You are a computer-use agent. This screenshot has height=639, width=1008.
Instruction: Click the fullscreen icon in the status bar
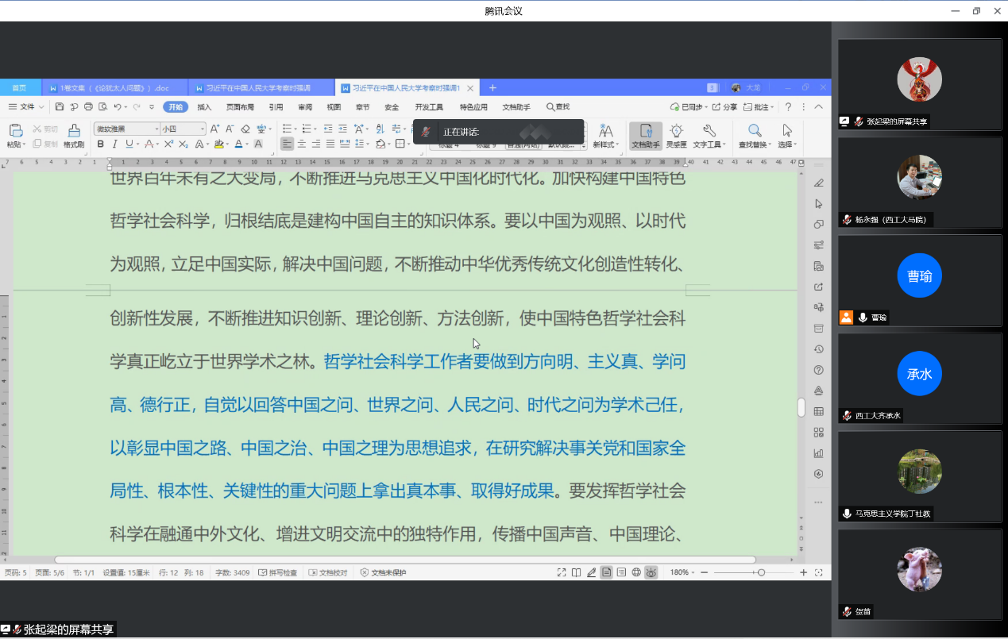562,572
